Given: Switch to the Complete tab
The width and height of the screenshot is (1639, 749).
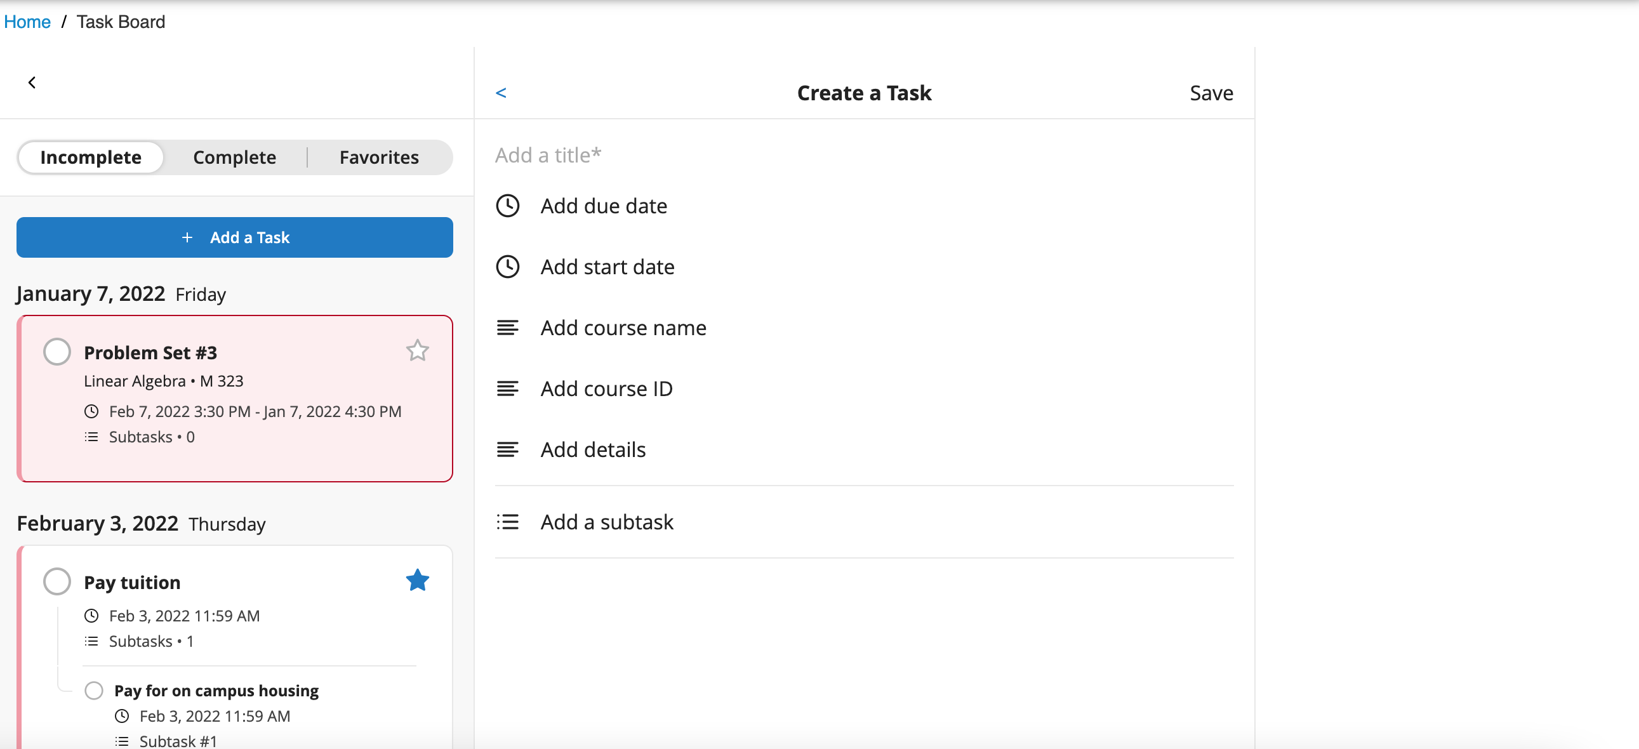Looking at the screenshot, I should pyautogui.click(x=235, y=157).
